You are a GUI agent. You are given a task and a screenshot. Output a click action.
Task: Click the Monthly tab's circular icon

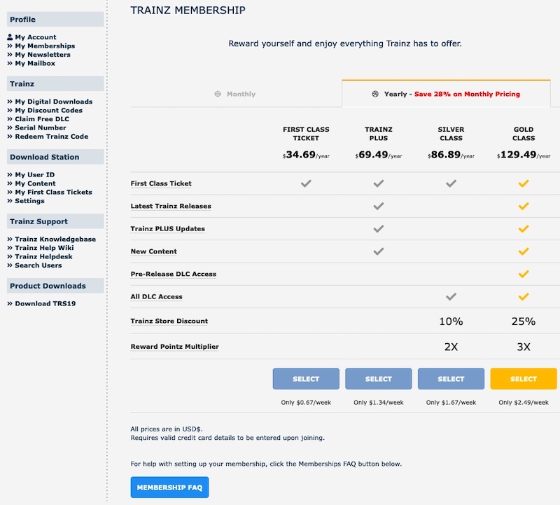pos(218,94)
